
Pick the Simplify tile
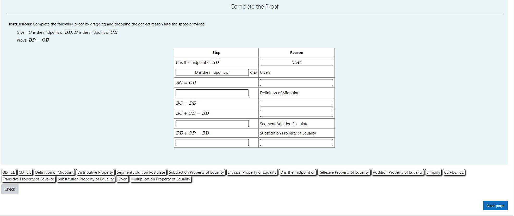(x=433, y=172)
